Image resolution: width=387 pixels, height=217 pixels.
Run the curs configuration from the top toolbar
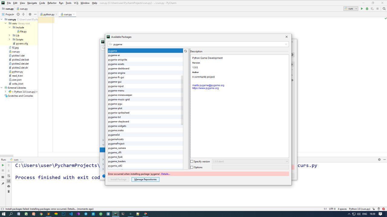coord(362,9)
